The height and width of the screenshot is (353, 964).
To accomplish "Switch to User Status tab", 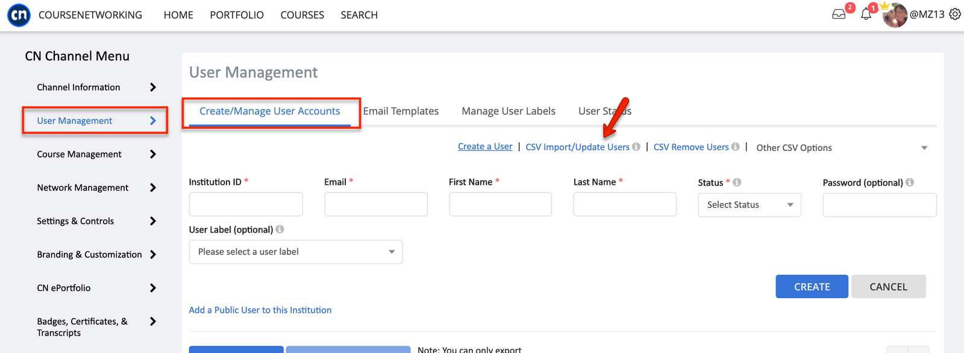I will click(x=605, y=111).
